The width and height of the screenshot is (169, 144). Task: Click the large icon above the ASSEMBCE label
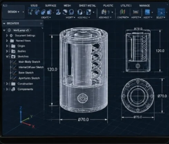[104, 12]
